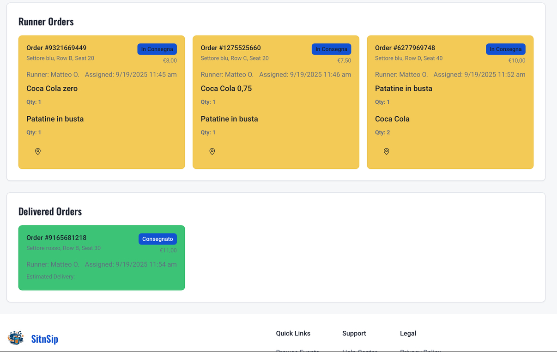Click the "Runner Orders" section heading
Image resolution: width=557 pixels, height=352 pixels.
coord(46,22)
